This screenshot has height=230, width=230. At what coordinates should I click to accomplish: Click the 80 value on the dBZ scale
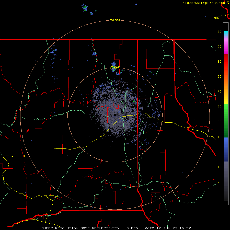(220, 31)
